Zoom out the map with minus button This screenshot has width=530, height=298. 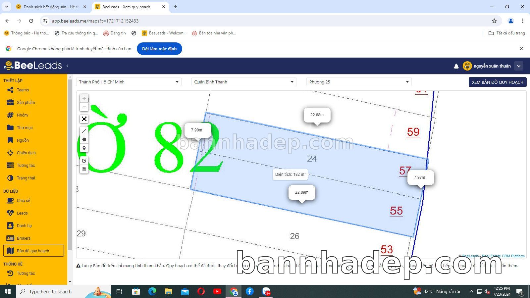[84, 107]
